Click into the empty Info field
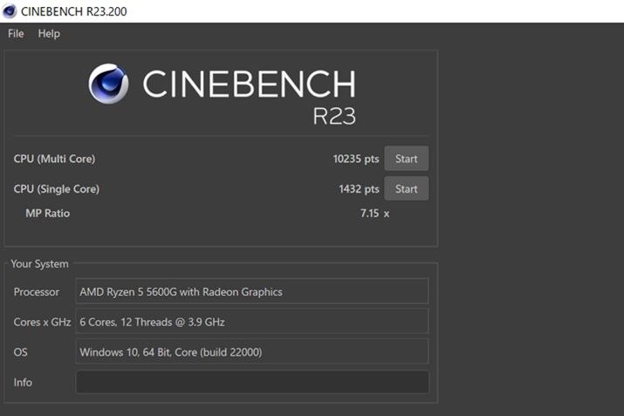 click(252, 382)
